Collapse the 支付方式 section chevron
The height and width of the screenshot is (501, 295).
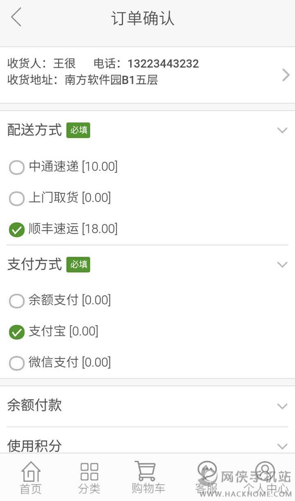click(282, 264)
